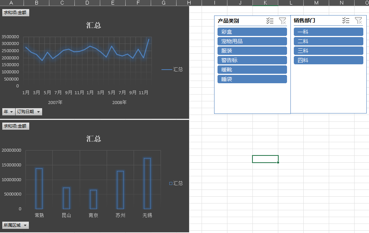Select the line chart title 汇总
Image resolution: width=369 pixels, height=233 pixels.
point(93,25)
